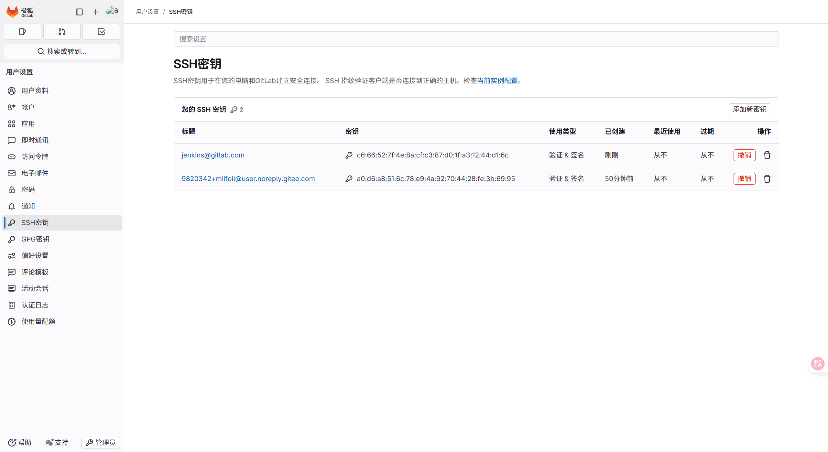This screenshot has width=828, height=452.
Task: Toggle the sidebar collapse icon
Action: (79, 12)
